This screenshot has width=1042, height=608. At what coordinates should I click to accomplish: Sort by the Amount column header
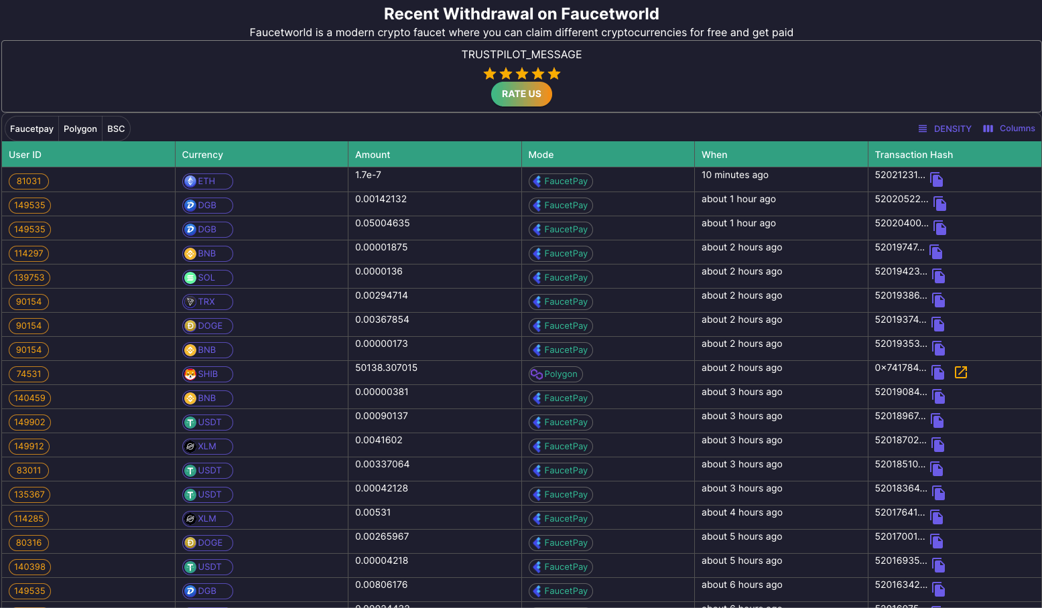pyautogui.click(x=373, y=155)
